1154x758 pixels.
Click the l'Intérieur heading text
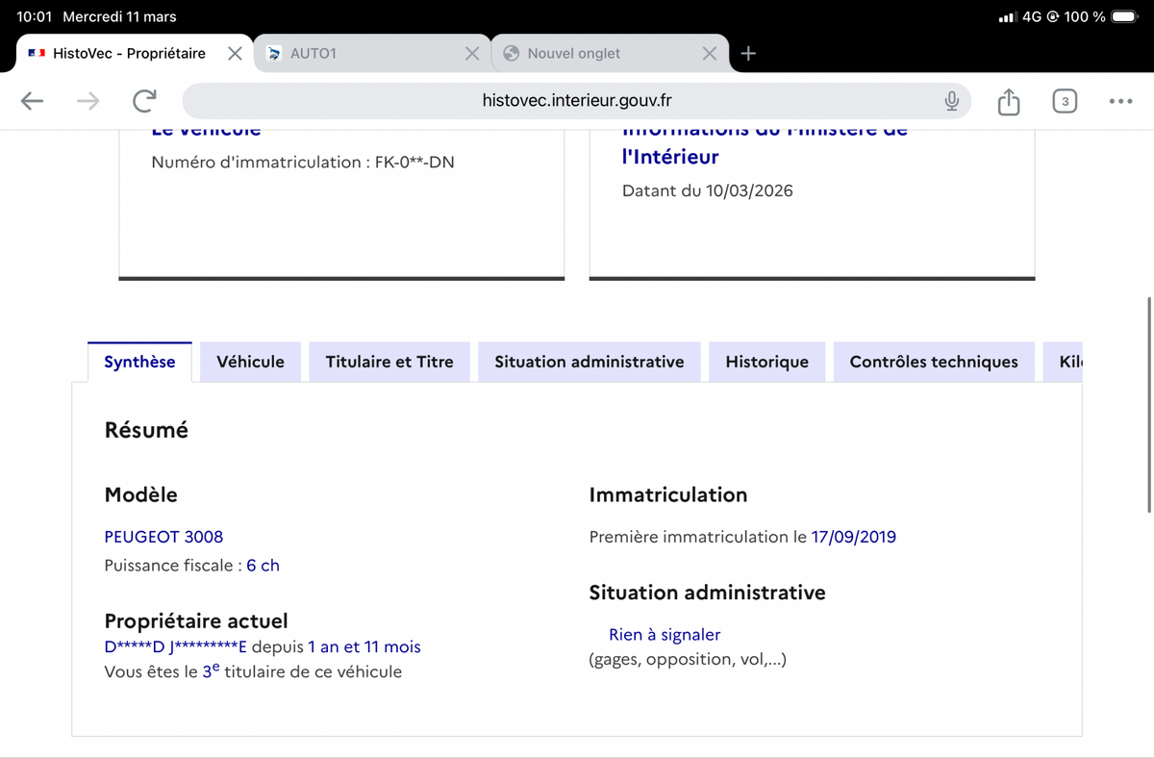670,157
